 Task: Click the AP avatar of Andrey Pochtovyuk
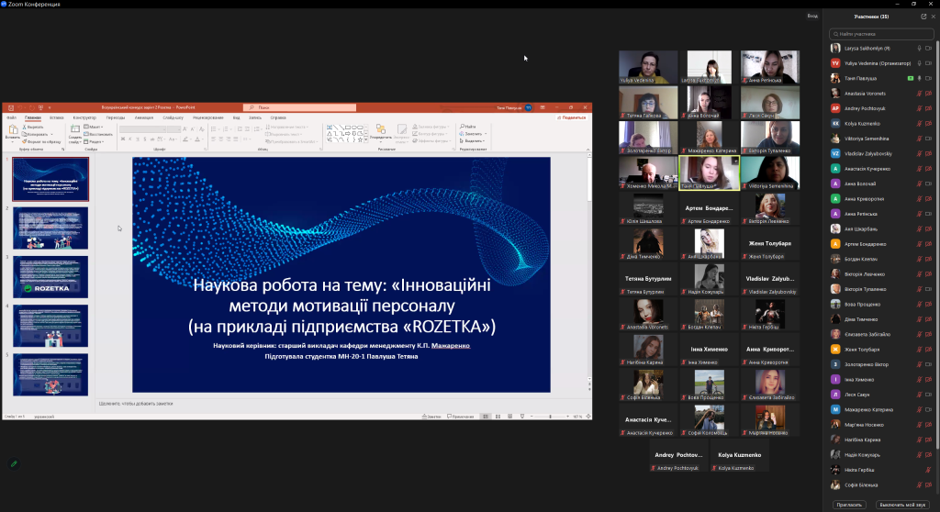(835, 108)
